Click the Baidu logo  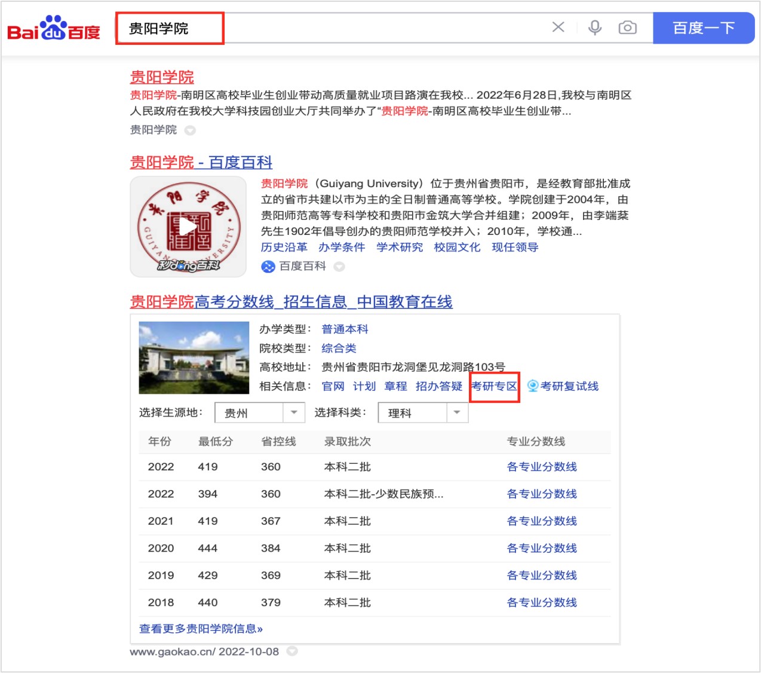click(53, 29)
